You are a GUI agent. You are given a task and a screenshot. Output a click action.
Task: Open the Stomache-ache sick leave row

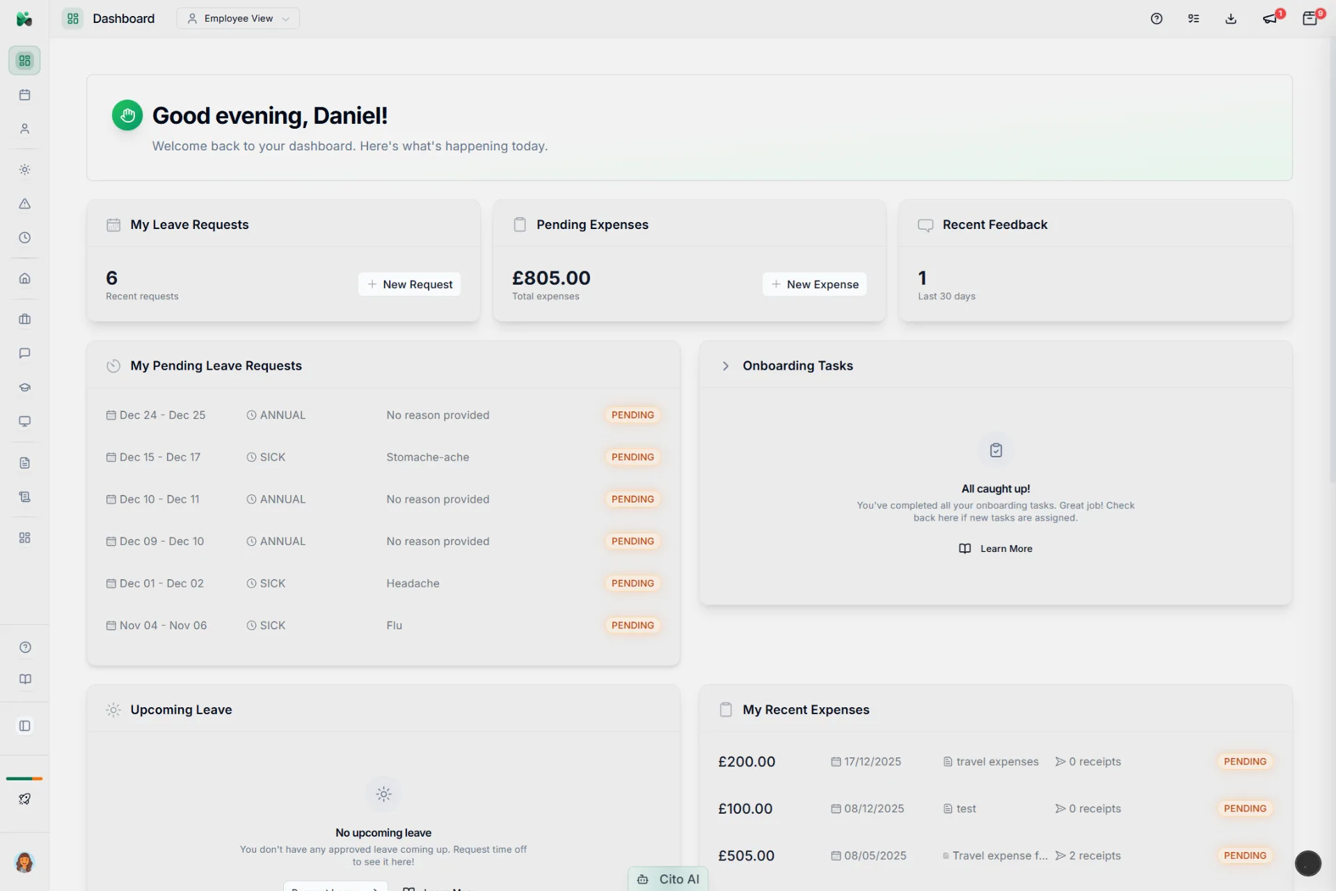(x=383, y=457)
